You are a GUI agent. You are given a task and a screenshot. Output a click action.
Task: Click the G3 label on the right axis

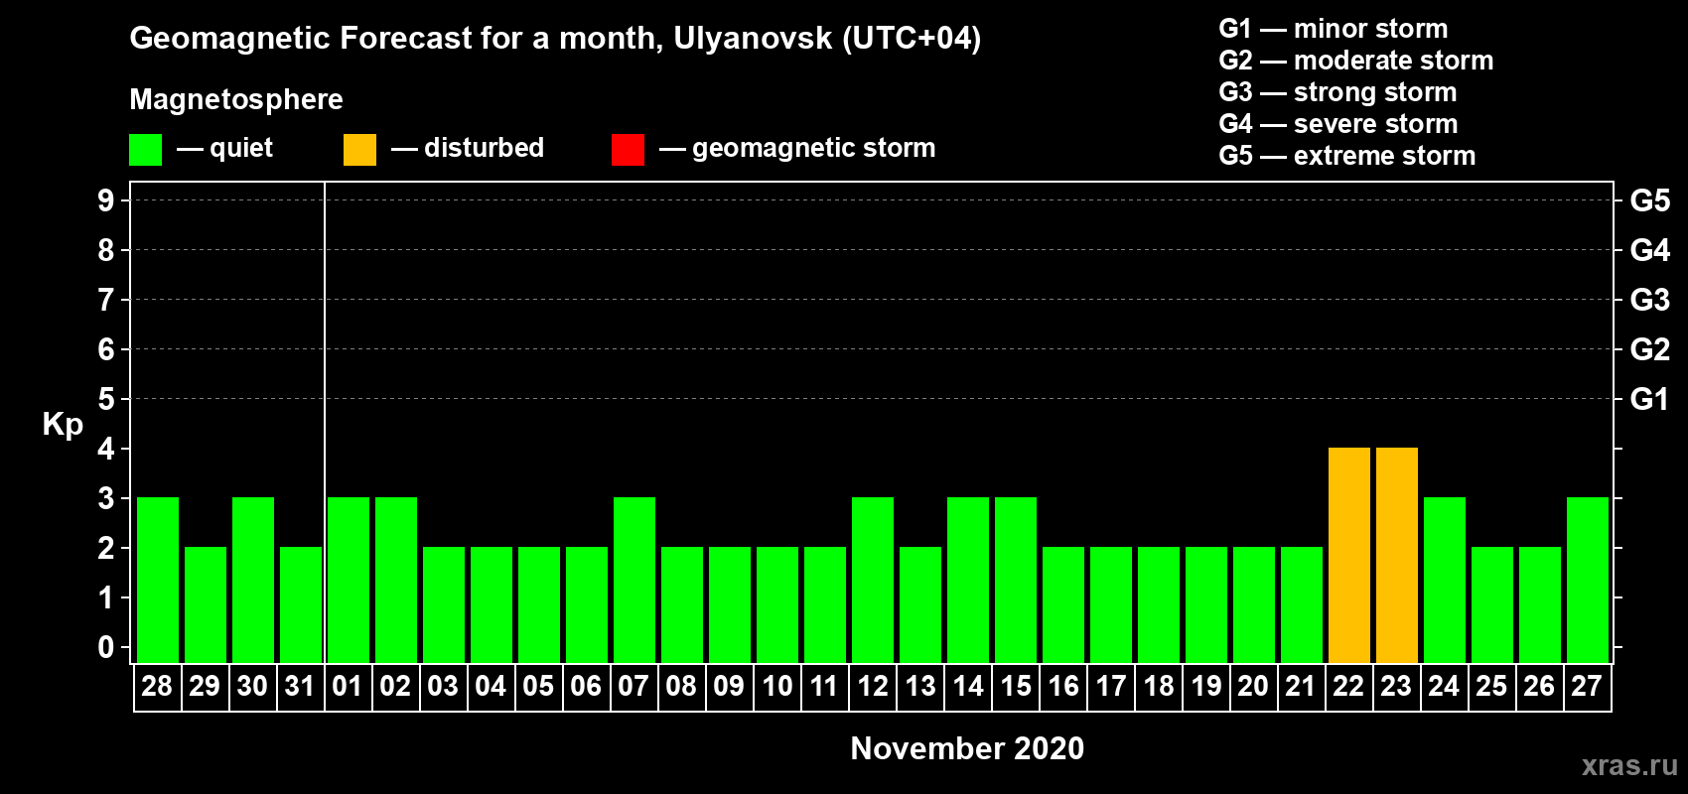click(x=1650, y=300)
